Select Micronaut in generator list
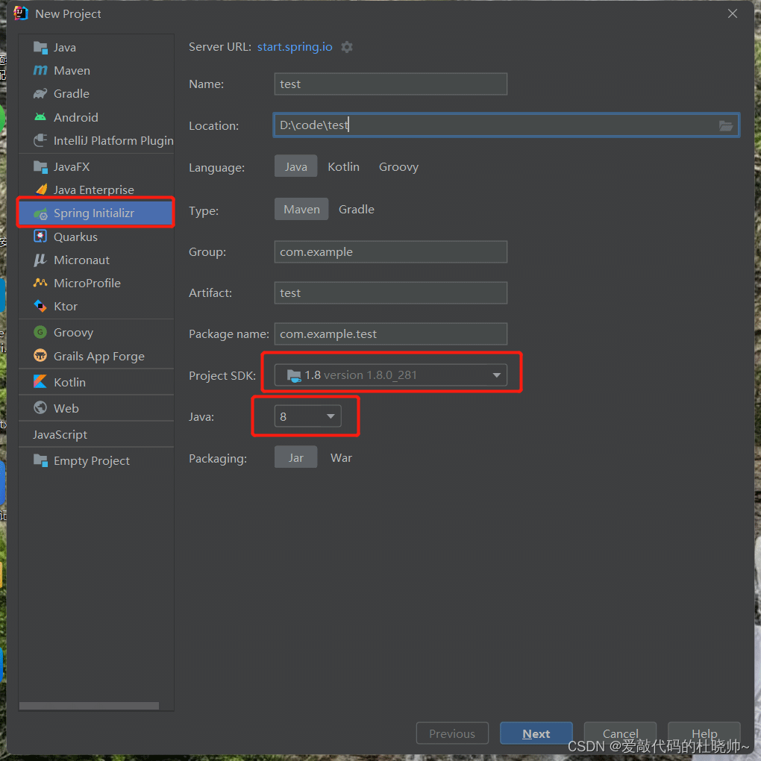The image size is (761, 761). pos(96,260)
